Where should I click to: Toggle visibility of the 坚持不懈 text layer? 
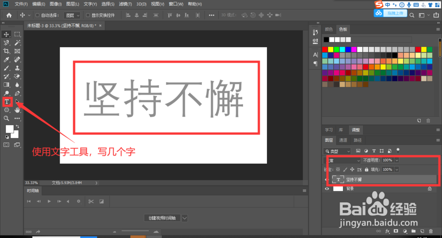coord(327,179)
